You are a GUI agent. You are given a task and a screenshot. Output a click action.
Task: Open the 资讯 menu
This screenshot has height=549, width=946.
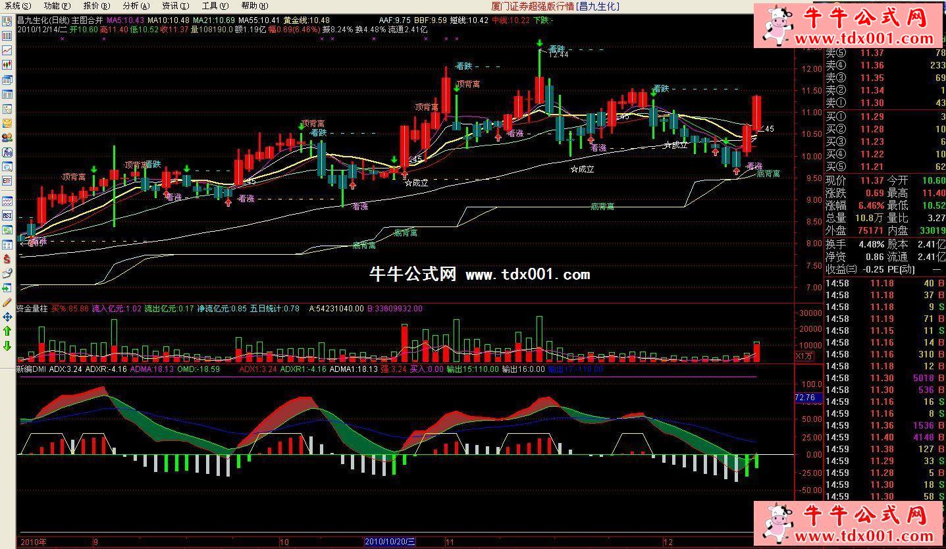[174, 6]
